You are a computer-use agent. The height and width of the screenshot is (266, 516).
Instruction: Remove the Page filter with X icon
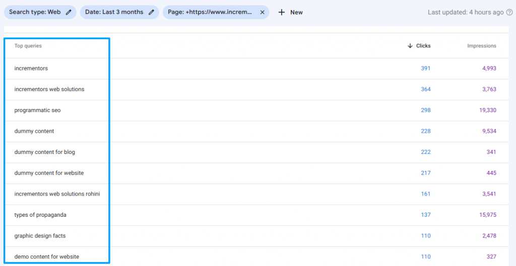(x=262, y=12)
